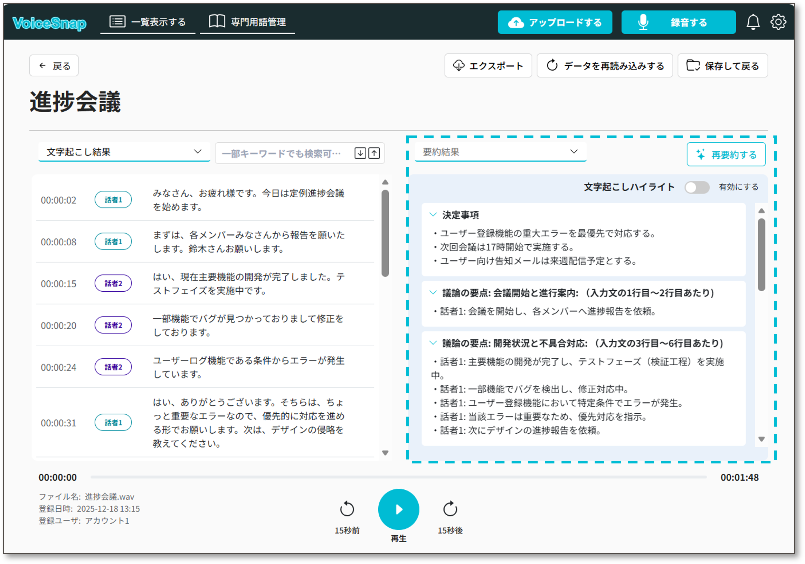
Task: Click the エクスポート export cloud button
Action: (488, 66)
